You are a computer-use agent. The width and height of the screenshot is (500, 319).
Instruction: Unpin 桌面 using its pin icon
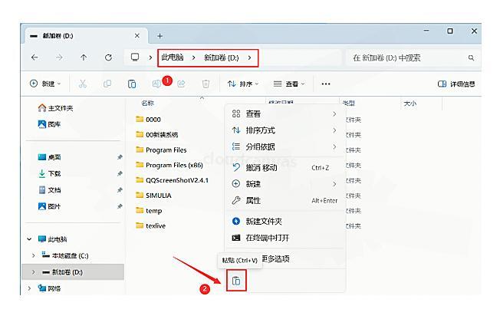120,157
